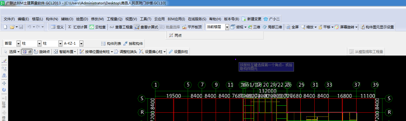The width and height of the screenshot is (406, 121).
Task: Open the 工程量(Q) menu
Action: click(115, 19)
